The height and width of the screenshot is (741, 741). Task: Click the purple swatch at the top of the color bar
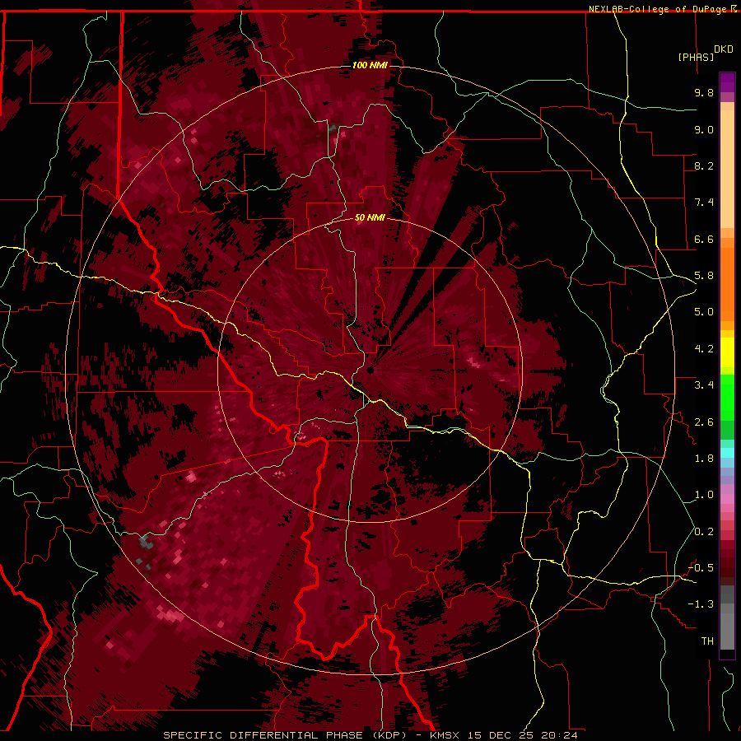[727, 82]
